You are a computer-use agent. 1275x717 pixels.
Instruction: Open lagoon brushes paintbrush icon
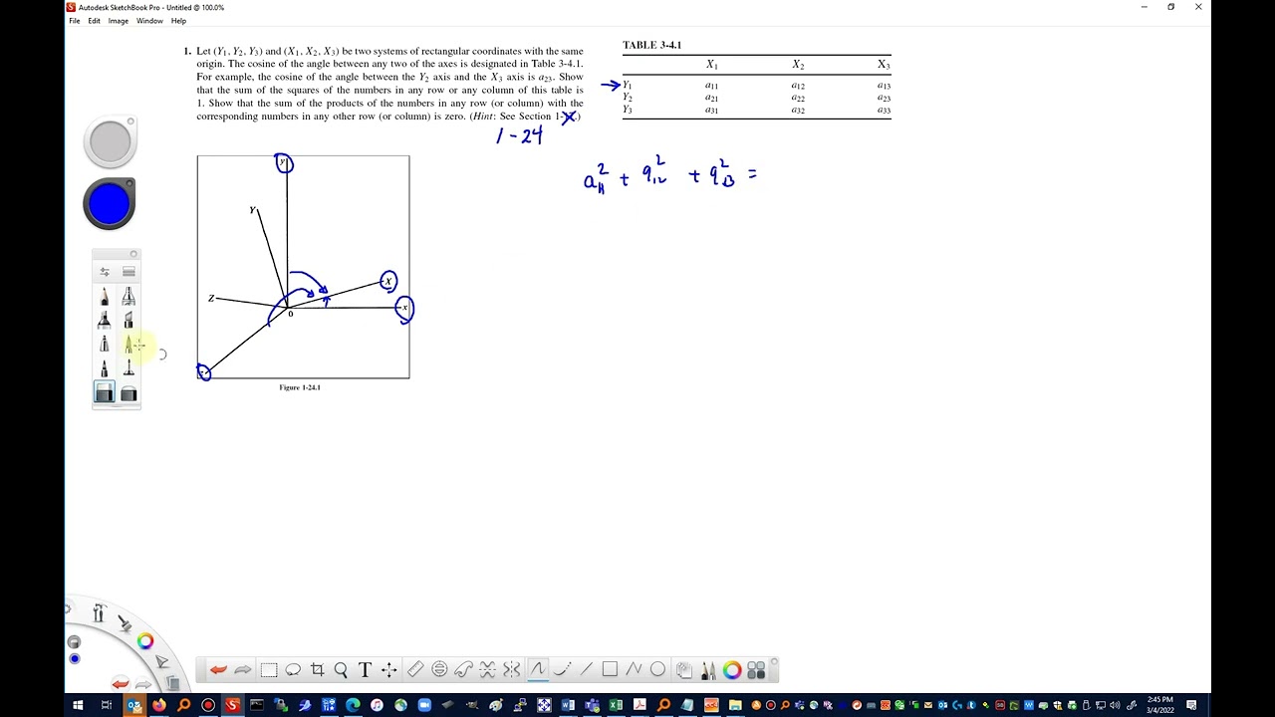click(125, 623)
